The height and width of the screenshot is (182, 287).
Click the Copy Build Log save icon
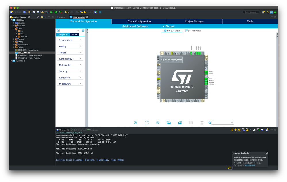click(x=243, y=130)
